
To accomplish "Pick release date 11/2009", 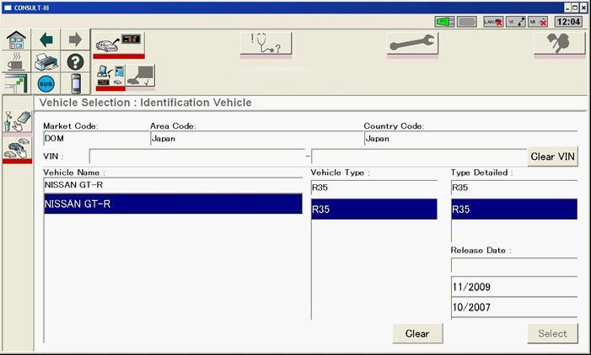I will 513,287.
